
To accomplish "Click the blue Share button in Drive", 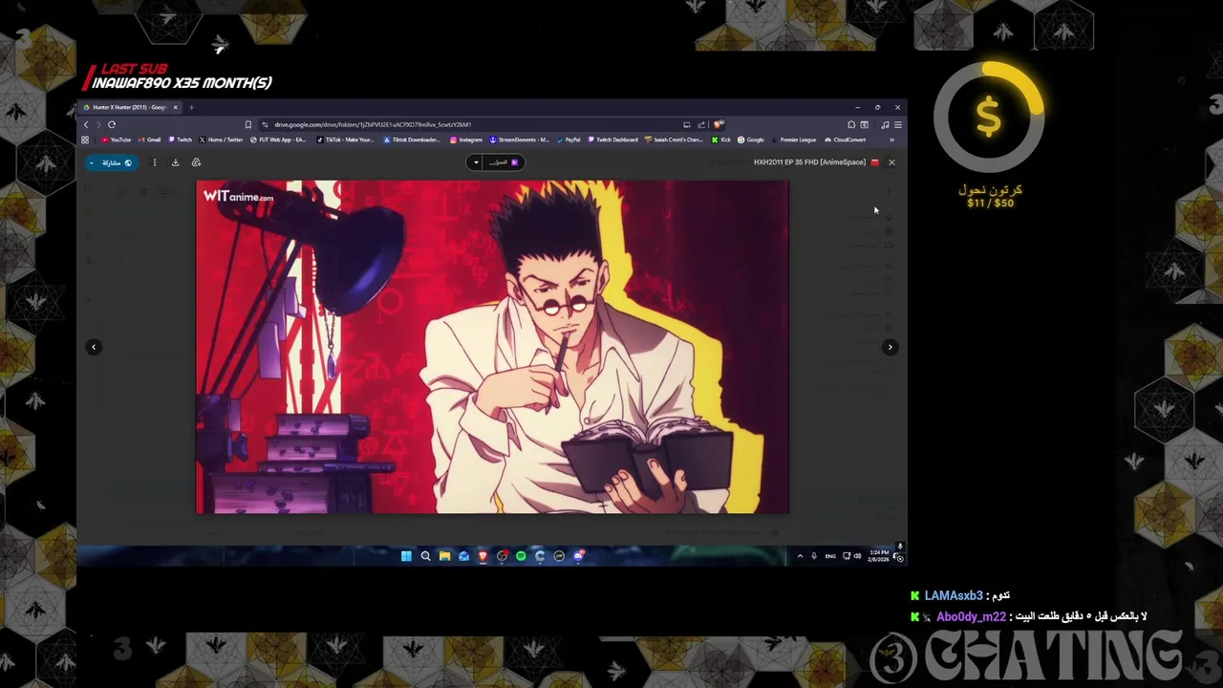I will tap(111, 162).
